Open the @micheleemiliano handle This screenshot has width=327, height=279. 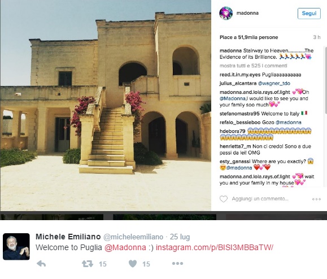click(x=133, y=237)
